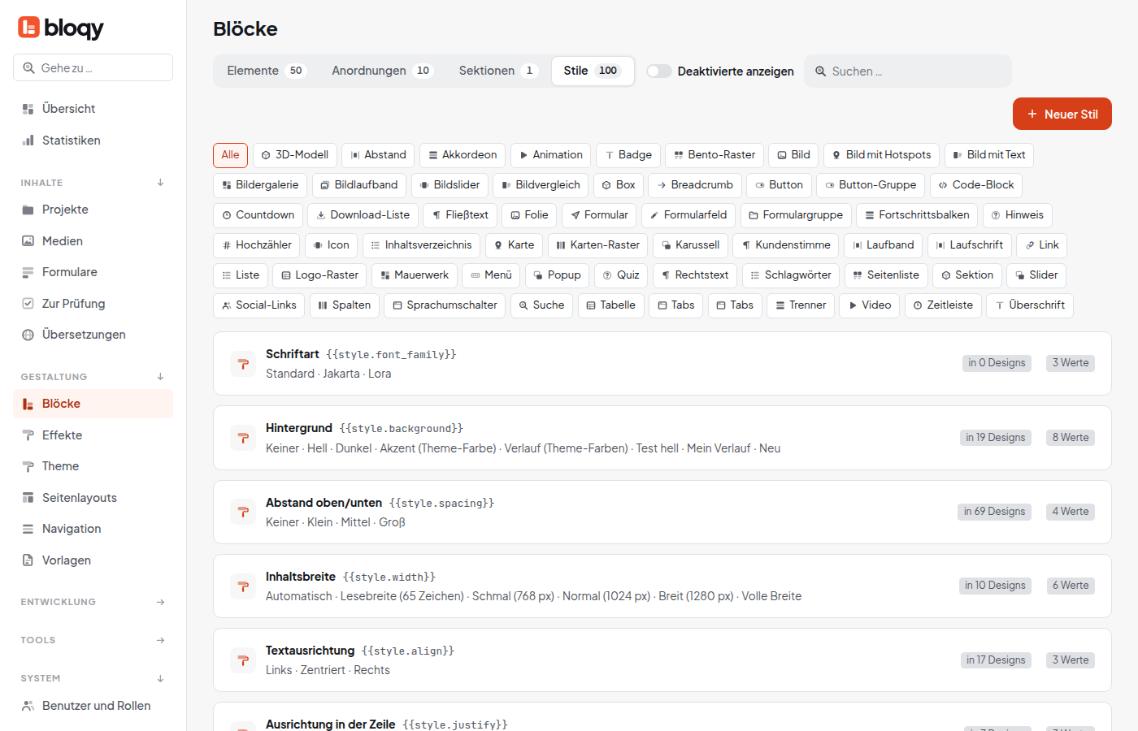Filter styles by 3D-Modell
This screenshot has height=731, width=1138.
pyautogui.click(x=295, y=155)
